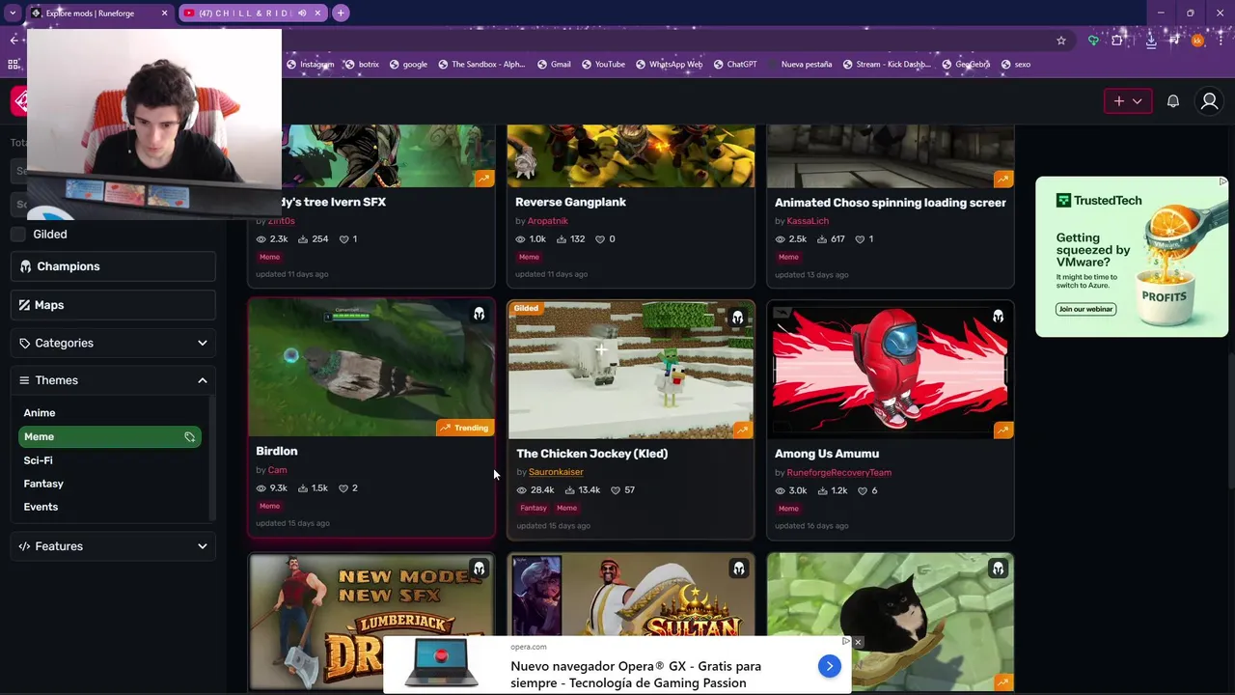Open the Reverse Gangplank mod title
The image size is (1235, 695).
point(570,202)
